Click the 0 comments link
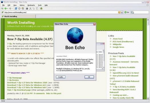 (x=39, y=94)
